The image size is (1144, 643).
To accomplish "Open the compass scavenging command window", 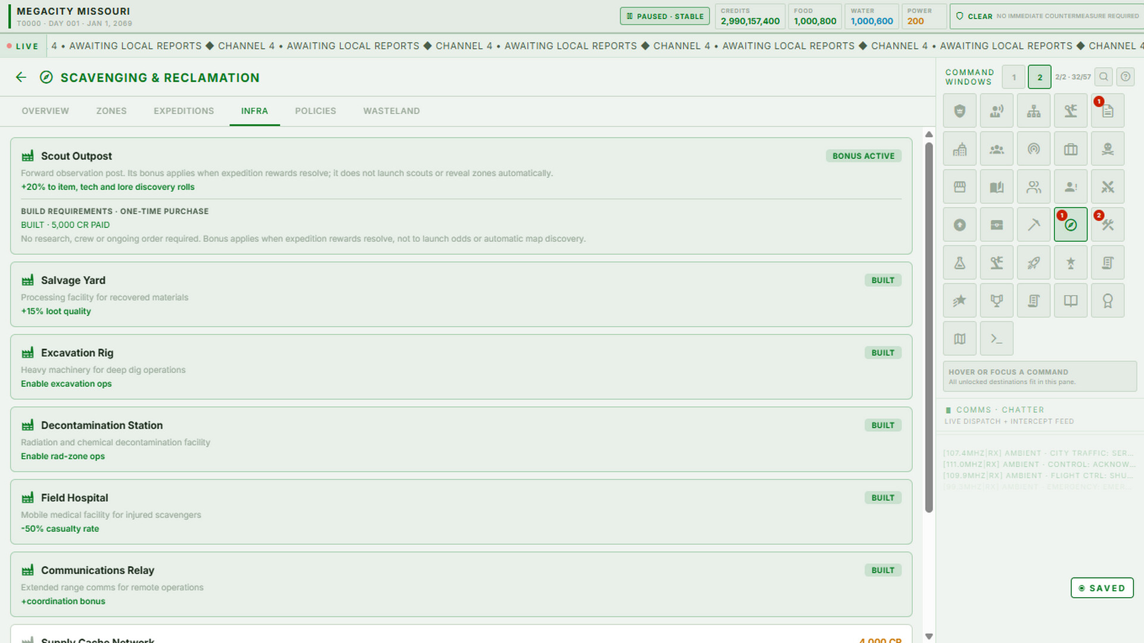I will coord(1070,225).
